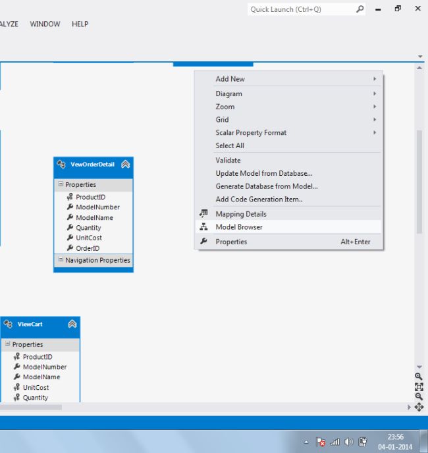Click the vertical scrollbar thumb
This screenshot has width=428, height=453.
419,182
